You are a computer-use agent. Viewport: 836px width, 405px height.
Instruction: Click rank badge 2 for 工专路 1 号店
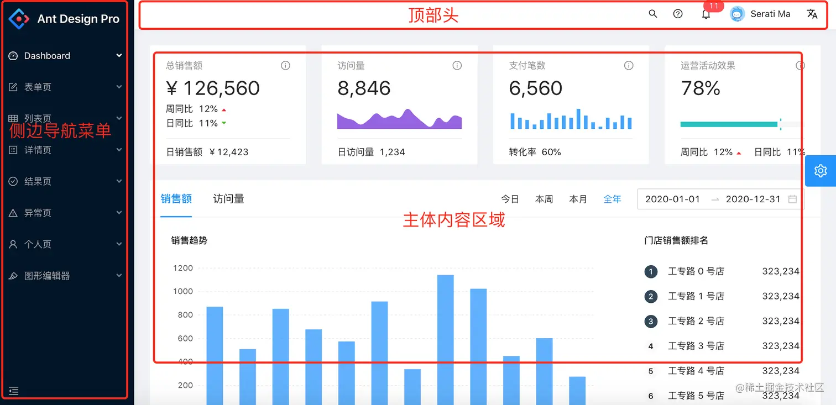(651, 296)
